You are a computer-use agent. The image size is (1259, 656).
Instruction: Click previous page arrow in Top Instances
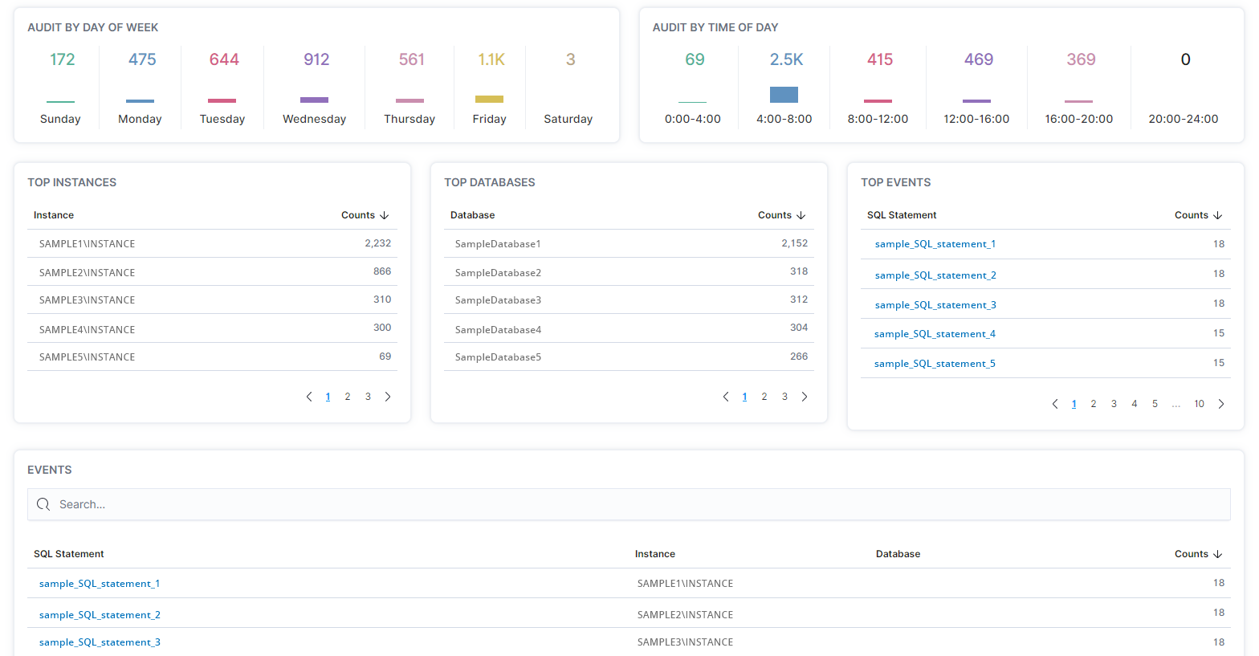[x=309, y=397]
